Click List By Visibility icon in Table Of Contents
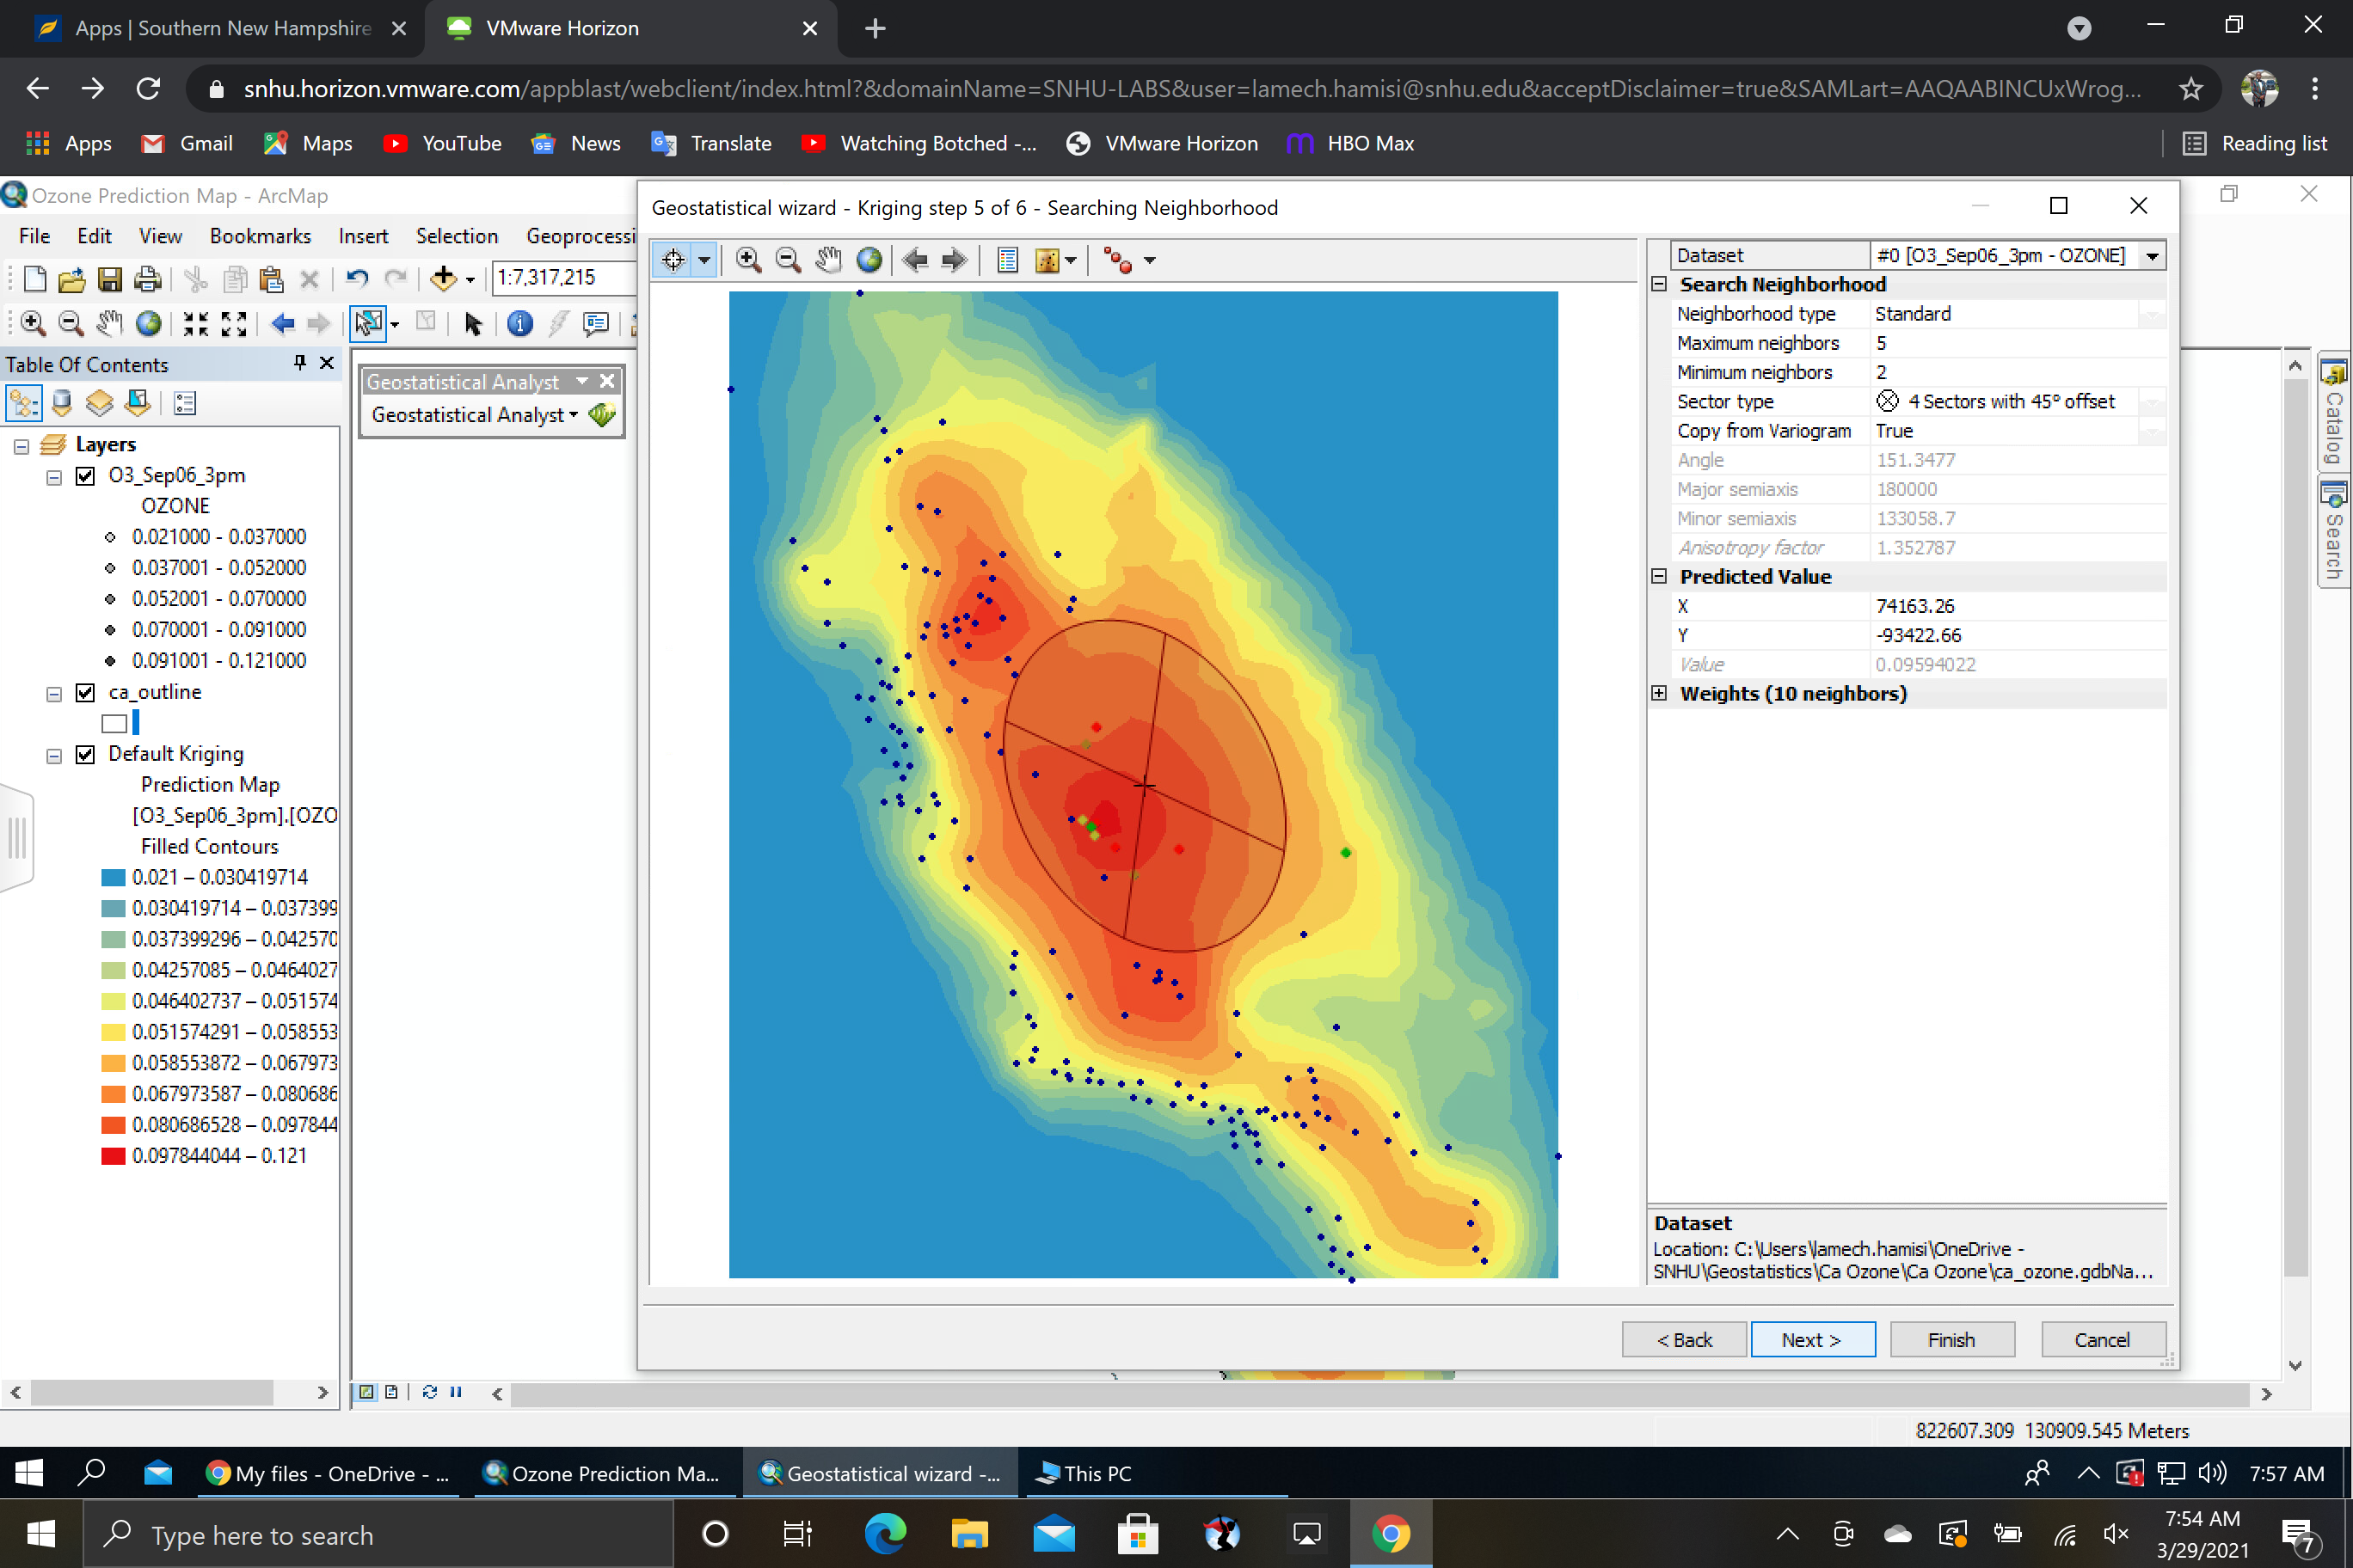Viewport: 2353px width, 1568px height. click(x=99, y=403)
